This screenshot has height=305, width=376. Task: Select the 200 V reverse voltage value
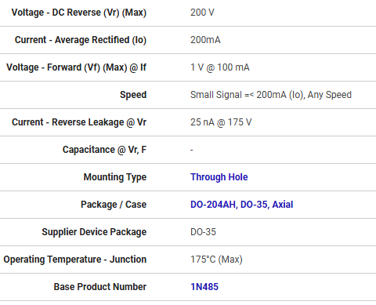point(202,13)
